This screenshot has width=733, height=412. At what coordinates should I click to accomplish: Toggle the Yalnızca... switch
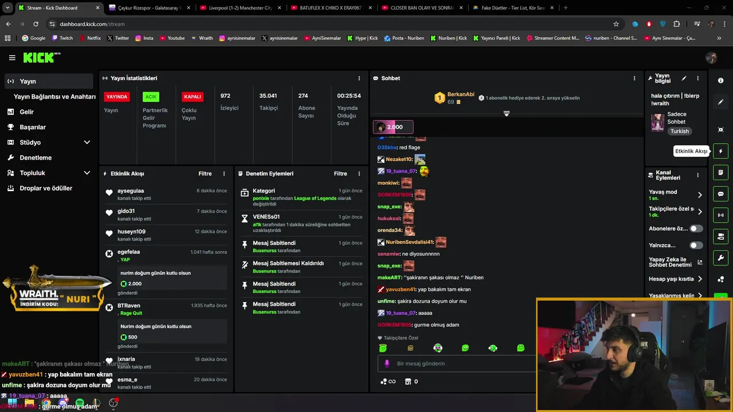pos(696,245)
